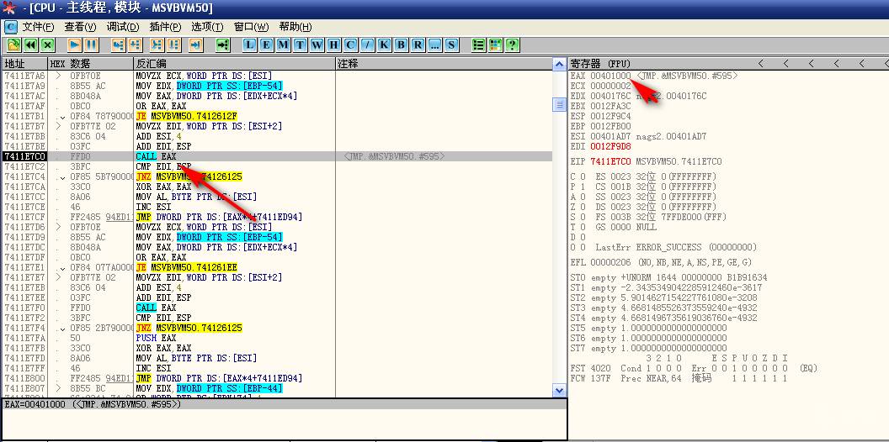Open the Log window (L button)

(x=250, y=45)
